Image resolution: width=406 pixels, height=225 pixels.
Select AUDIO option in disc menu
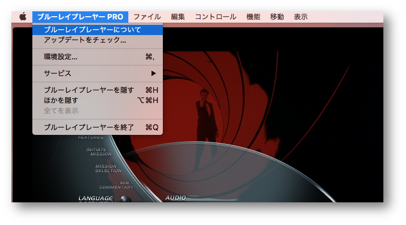[x=176, y=198]
